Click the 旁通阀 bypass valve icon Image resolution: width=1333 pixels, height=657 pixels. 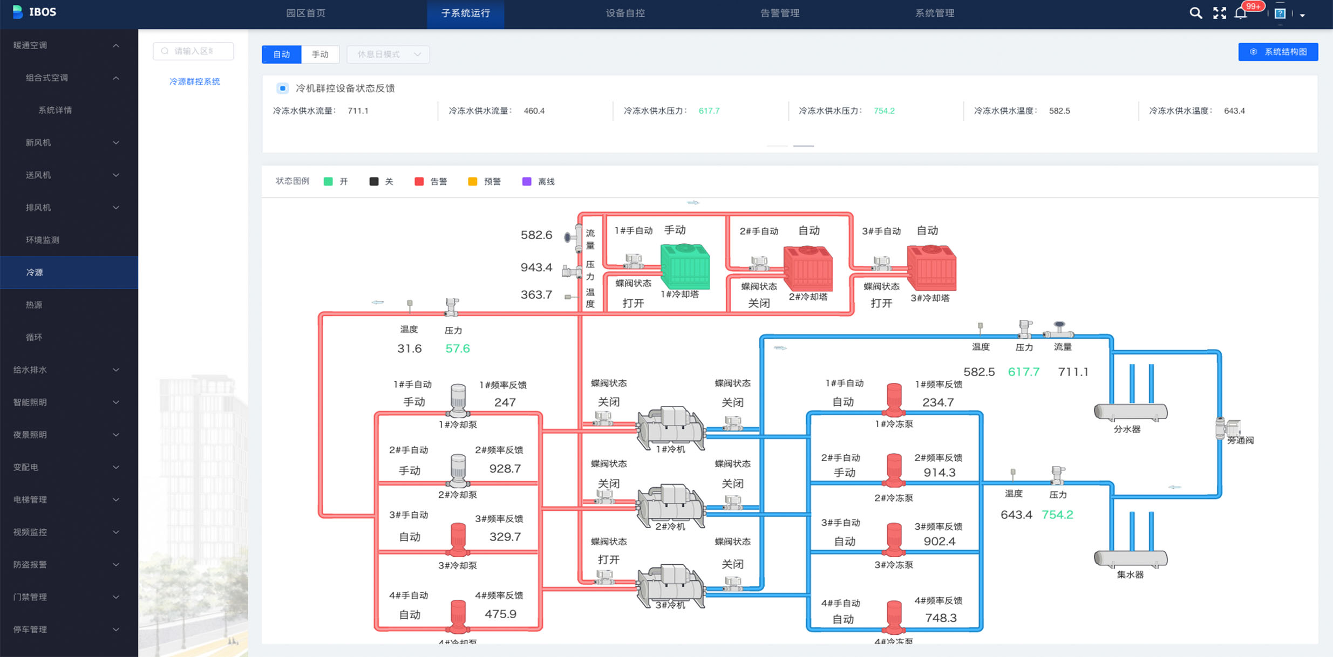[1227, 428]
